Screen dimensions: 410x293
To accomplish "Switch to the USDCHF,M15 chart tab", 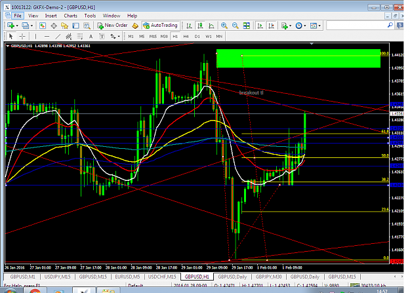I will [x=162, y=277].
